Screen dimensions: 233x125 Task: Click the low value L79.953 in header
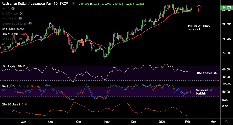[x=106, y=4]
